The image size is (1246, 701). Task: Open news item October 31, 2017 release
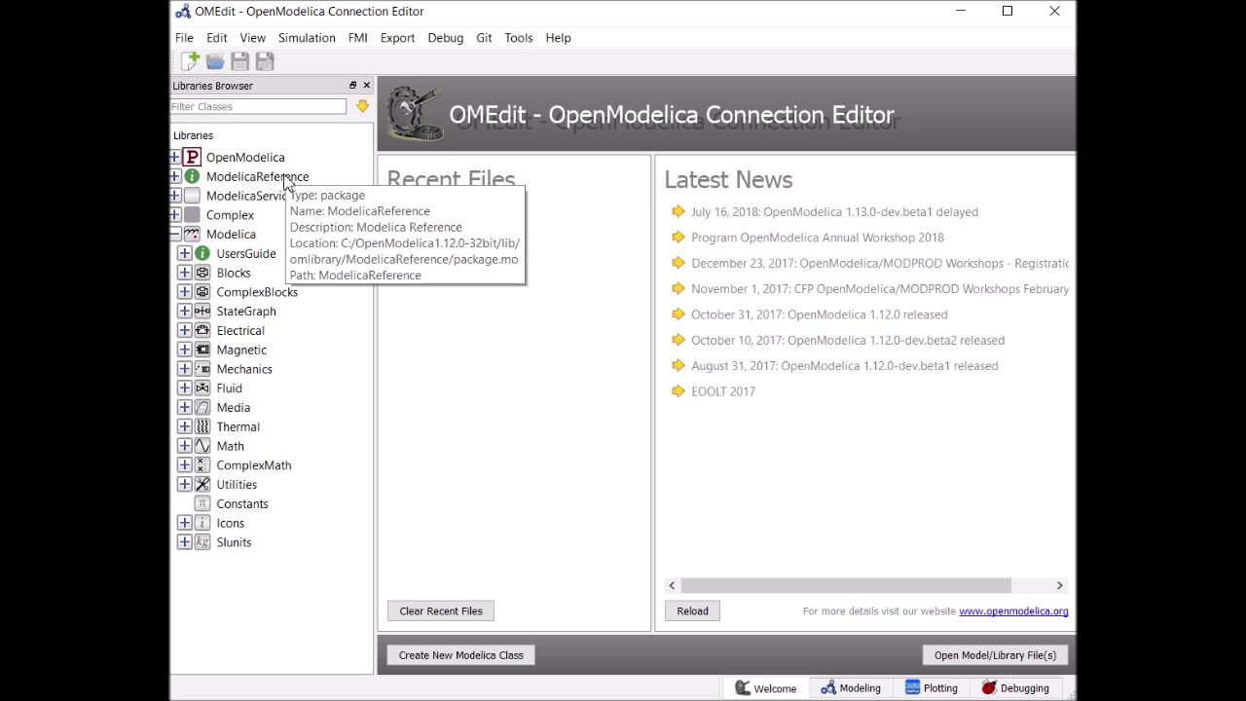(819, 314)
